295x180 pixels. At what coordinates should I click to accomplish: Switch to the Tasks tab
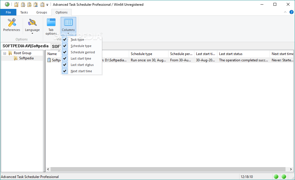(24, 12)
